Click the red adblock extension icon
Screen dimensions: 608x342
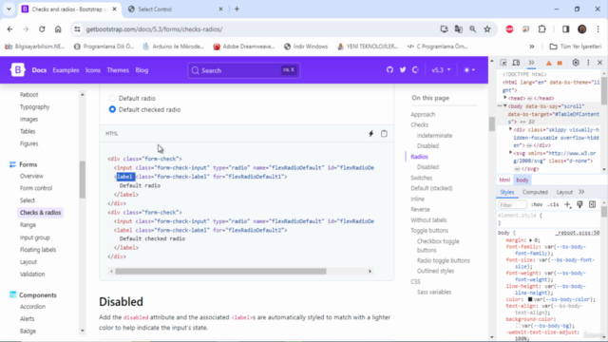509,29
